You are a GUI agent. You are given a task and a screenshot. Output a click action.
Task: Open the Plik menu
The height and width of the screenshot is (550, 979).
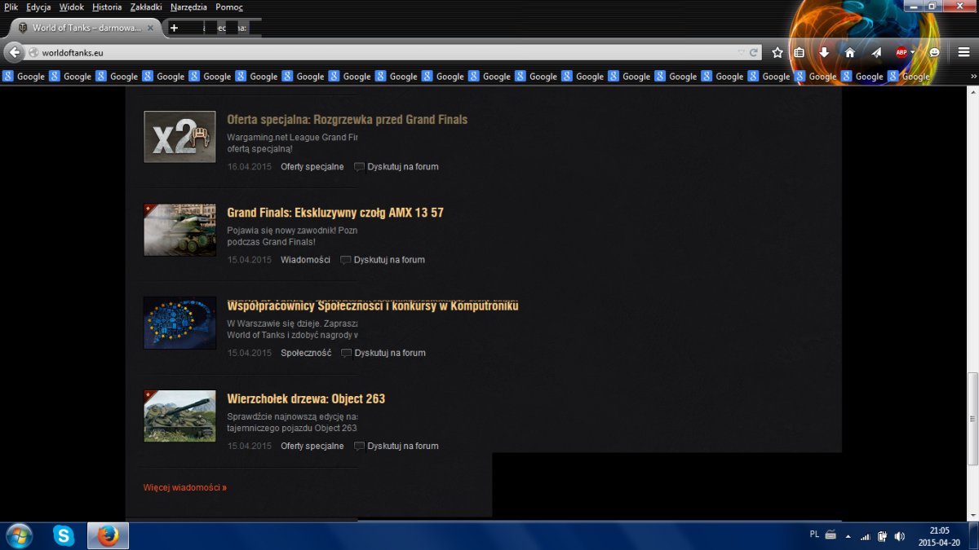pyautogui.click(x=11, y=7)
